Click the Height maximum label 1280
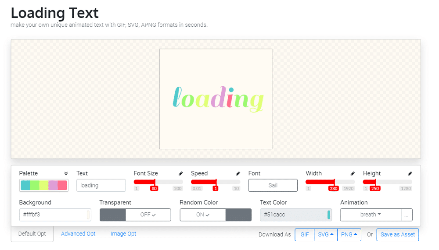The height and width of the screenshot is (250, 439). (406, 189)
